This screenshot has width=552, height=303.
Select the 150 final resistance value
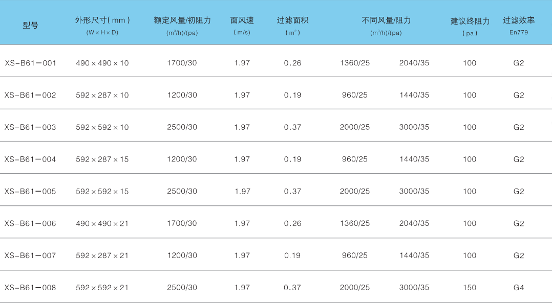coord(470,288)
